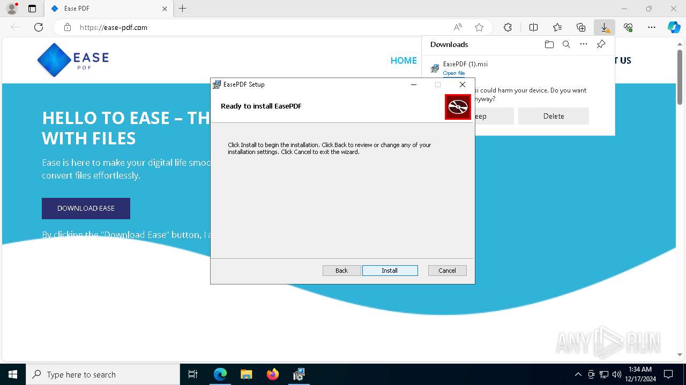Open Edge Extensions puzzle icon
The image size is (686, 385).
coord(508,27)
